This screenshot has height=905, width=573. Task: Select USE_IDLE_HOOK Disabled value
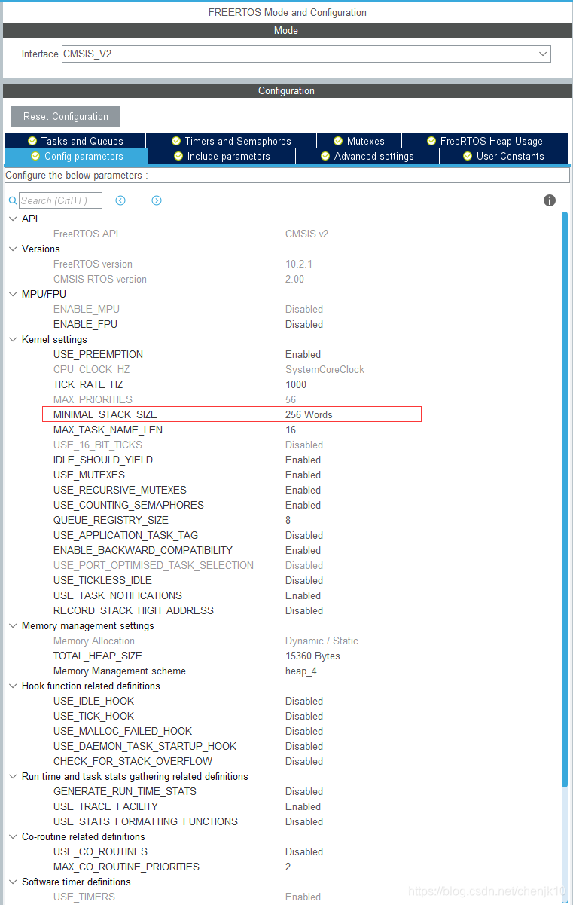pyautogui.click(x=304, y=701)
